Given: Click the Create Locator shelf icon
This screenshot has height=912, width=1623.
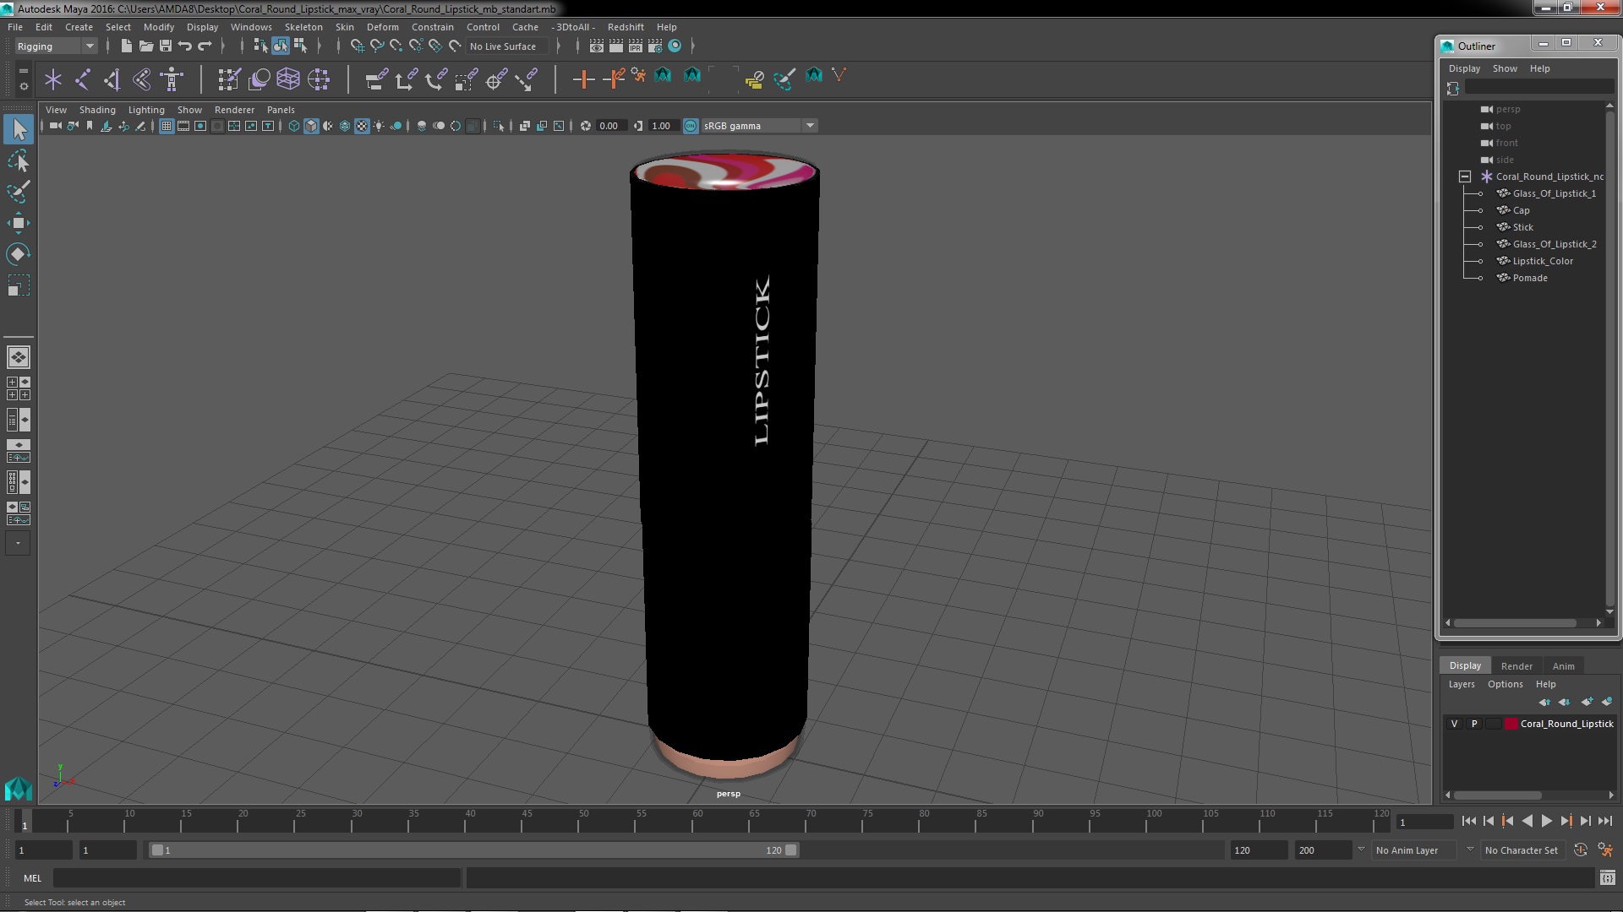Looking at the screenshot, I should [53, 79].
